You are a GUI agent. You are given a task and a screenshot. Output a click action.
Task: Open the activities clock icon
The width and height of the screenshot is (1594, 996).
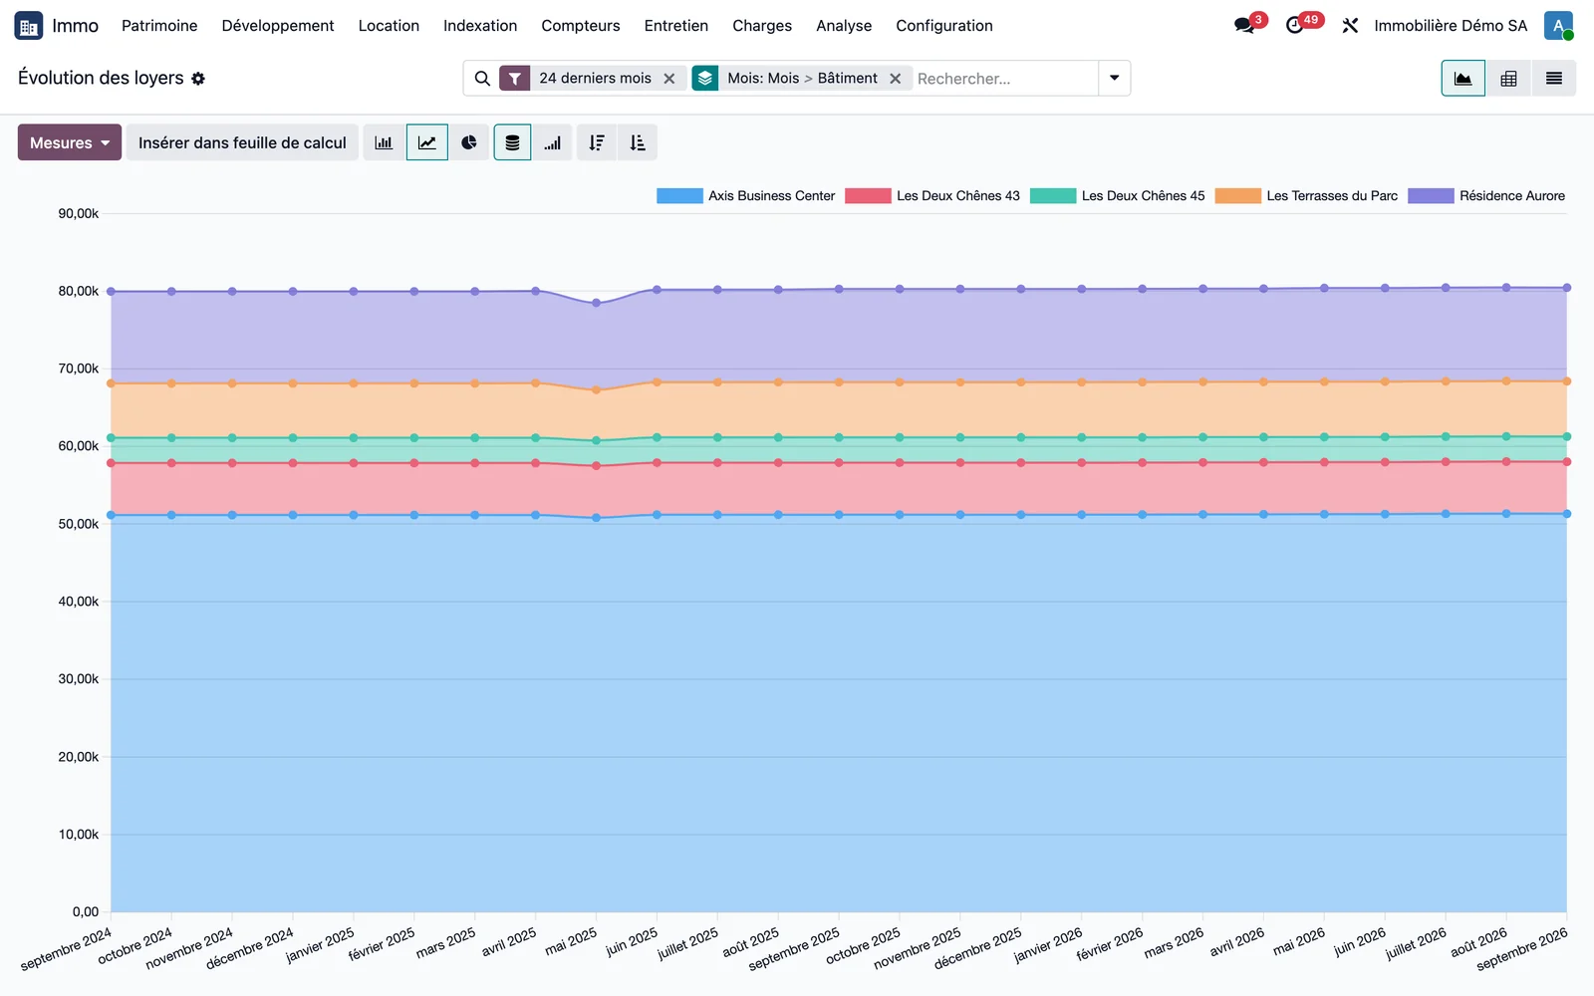(1295, 26)
